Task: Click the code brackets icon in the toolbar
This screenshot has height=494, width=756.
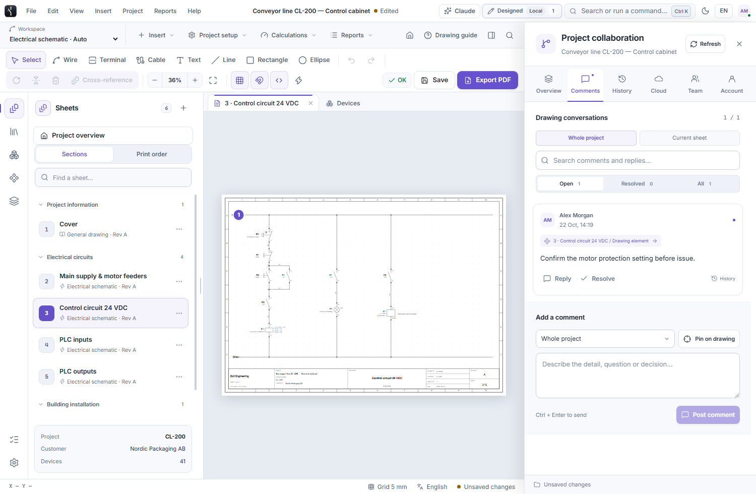Action: pos(279,80)
